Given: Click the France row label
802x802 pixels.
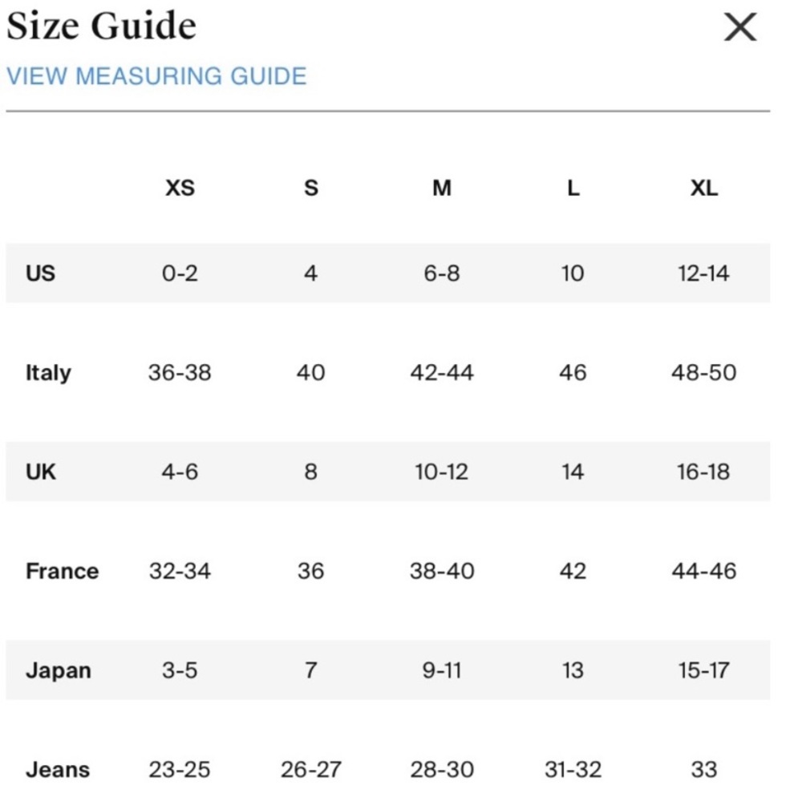Looking at the screenshot, I should click(62, 571).
